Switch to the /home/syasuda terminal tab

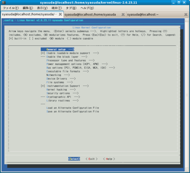tap(90, 14)
